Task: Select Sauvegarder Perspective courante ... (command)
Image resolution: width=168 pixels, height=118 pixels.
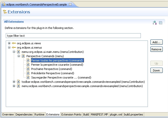Action: pos(61,77)
